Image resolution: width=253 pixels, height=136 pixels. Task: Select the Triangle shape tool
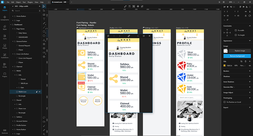[44, 40]
